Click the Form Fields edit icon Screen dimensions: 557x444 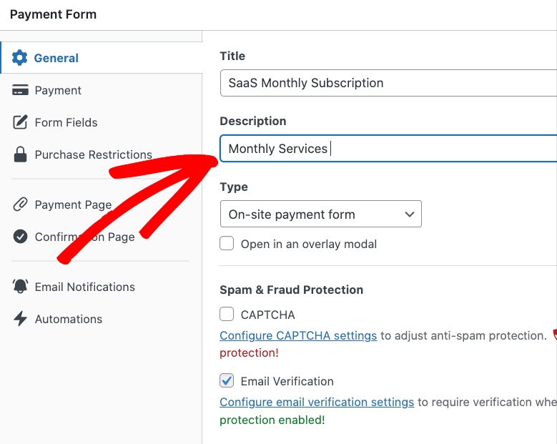21,122
